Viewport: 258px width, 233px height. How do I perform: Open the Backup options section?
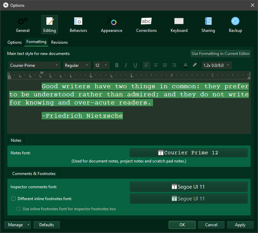[235, 25]
